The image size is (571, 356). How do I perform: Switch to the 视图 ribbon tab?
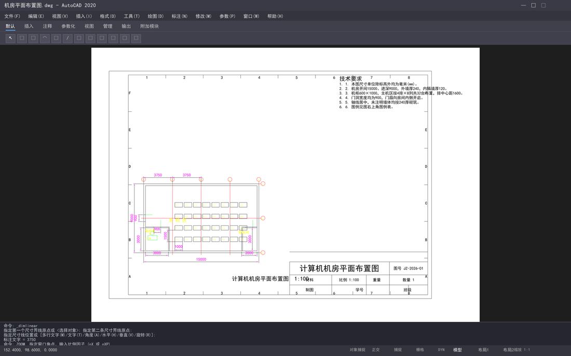89,26
